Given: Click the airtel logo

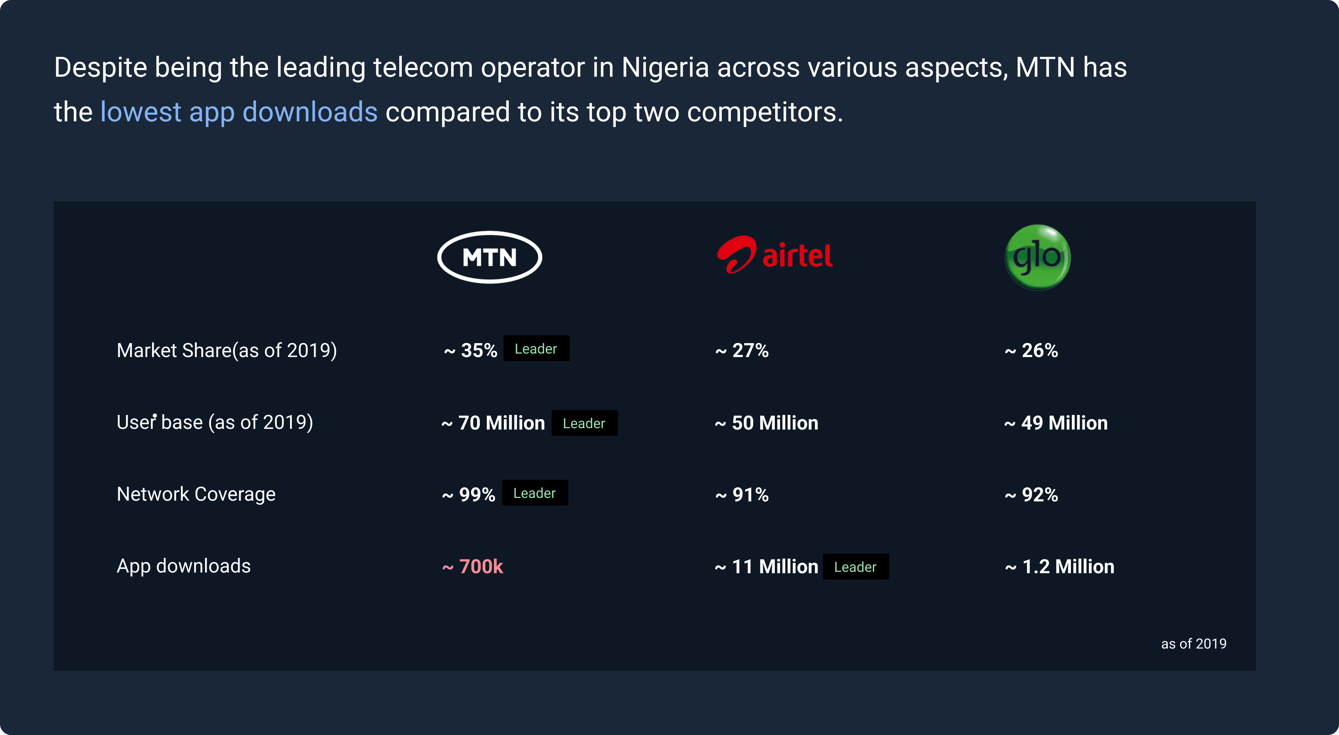Looking at the screenshot, I should point(774,254).
